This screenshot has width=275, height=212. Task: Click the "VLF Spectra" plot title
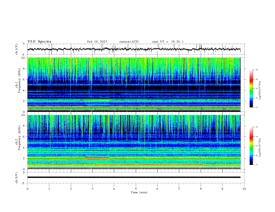pos(39,42)
